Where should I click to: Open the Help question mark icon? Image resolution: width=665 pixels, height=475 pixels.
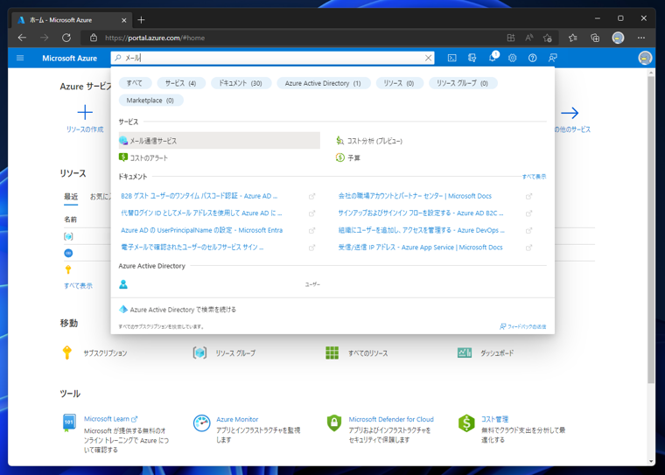[532, 58]
